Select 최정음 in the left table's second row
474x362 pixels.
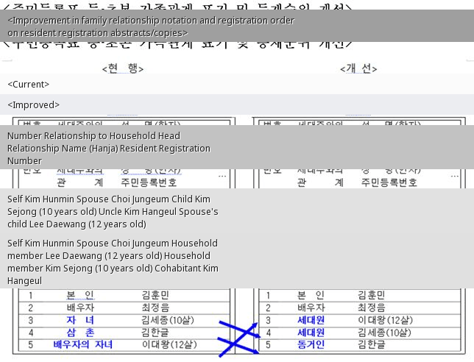pos(155,308)
